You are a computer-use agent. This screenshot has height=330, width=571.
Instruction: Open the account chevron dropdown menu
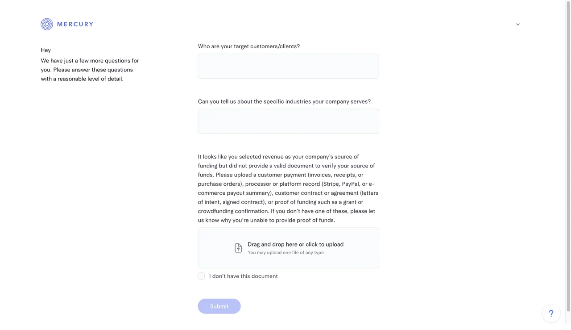[518, 25]
